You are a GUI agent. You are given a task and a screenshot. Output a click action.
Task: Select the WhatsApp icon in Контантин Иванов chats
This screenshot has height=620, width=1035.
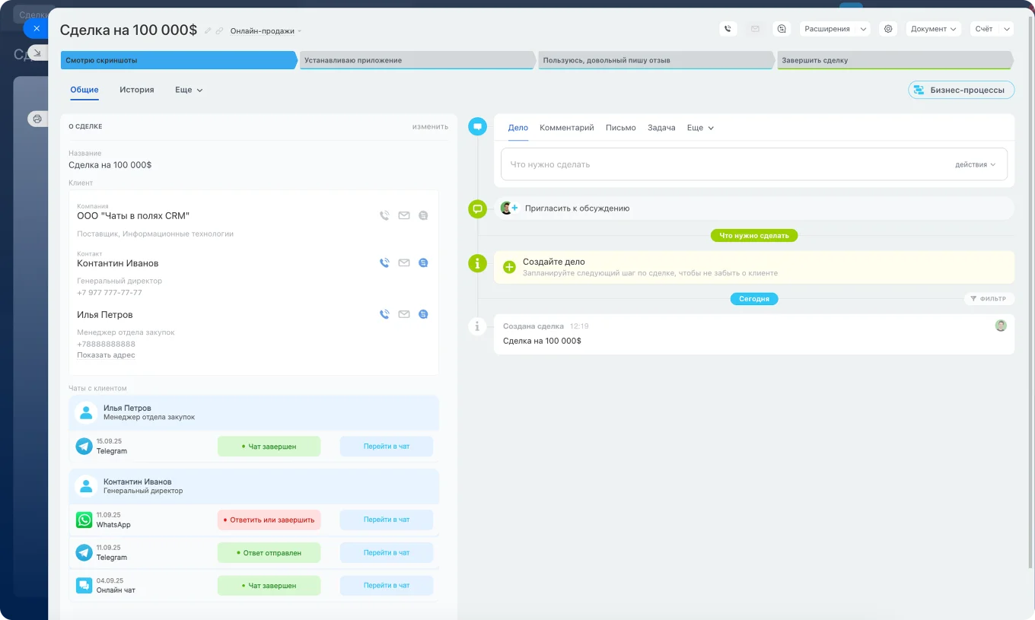tap(84, 520)
